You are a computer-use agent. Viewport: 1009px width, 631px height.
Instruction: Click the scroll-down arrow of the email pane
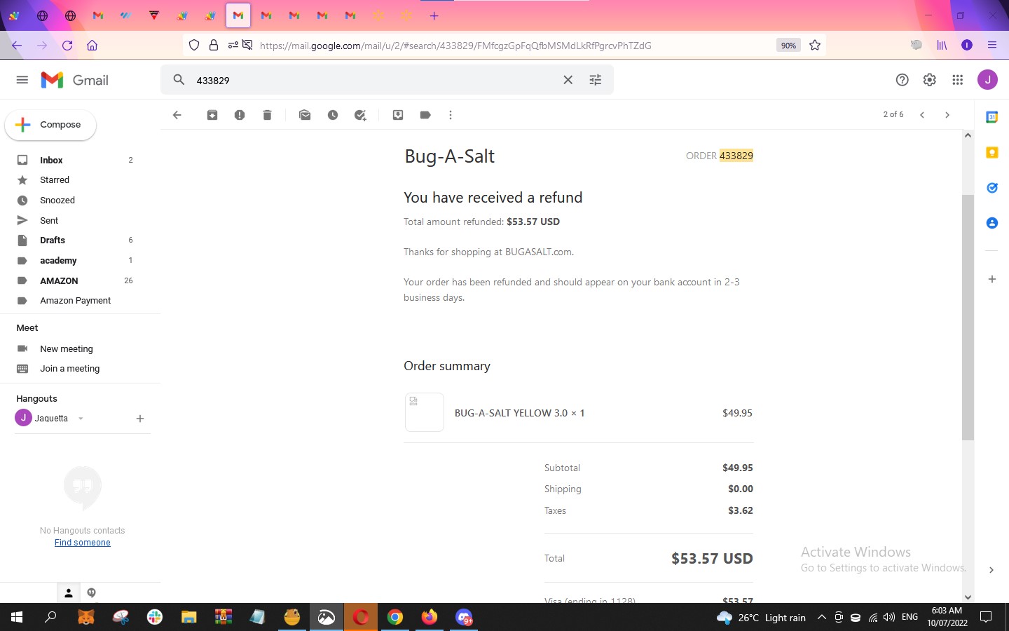tap(968, 597)
